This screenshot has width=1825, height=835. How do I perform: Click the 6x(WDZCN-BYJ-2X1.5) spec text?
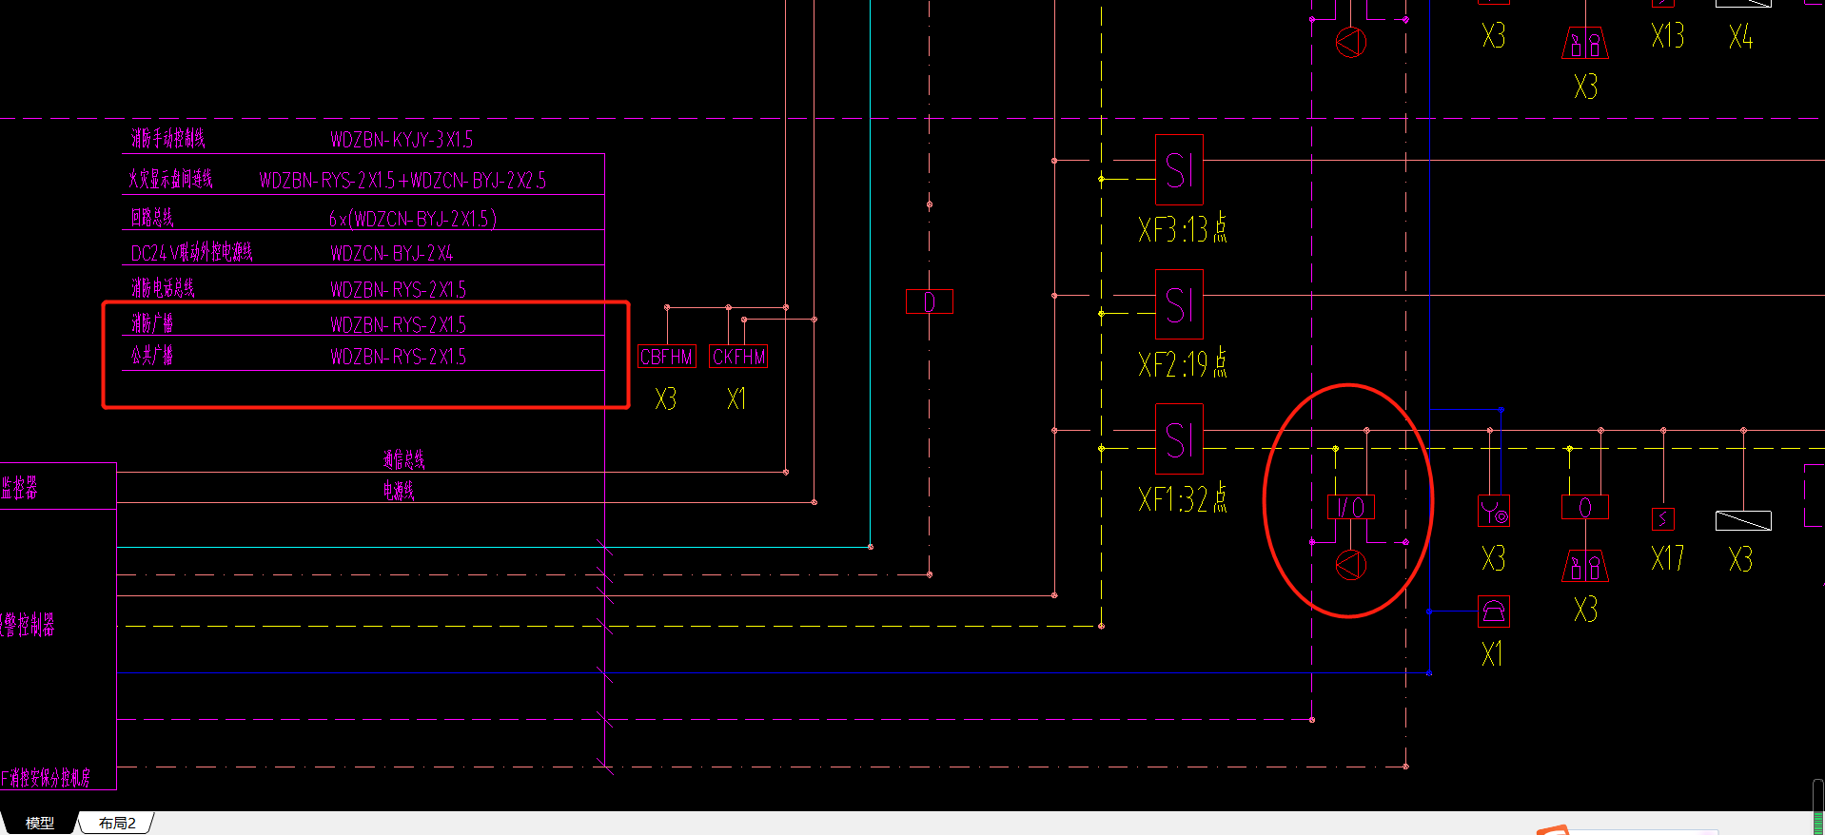413,219
